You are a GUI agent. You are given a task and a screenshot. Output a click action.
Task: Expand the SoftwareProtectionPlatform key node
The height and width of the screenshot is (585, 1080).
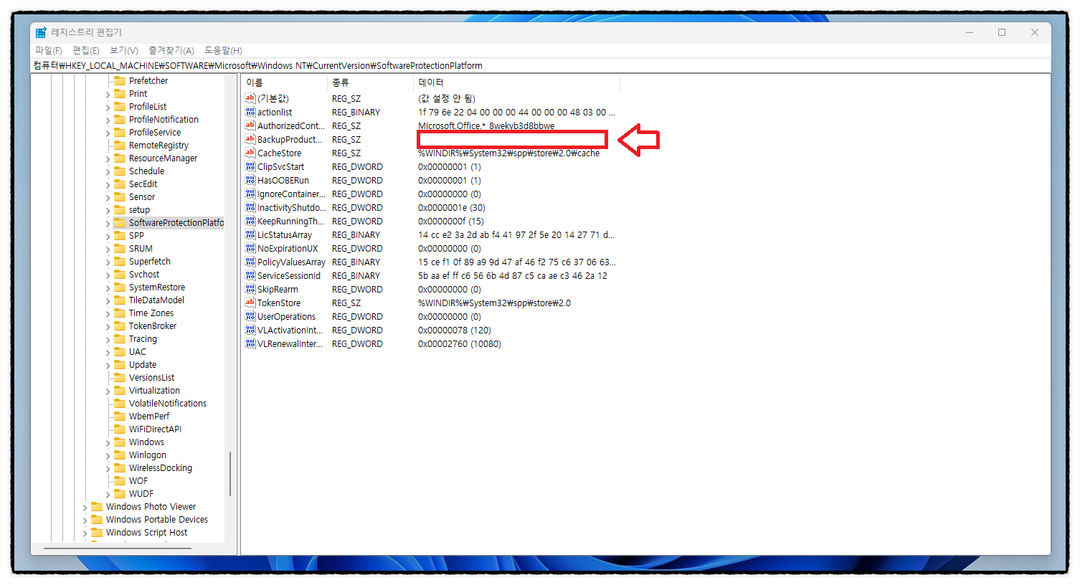[108, 224]
